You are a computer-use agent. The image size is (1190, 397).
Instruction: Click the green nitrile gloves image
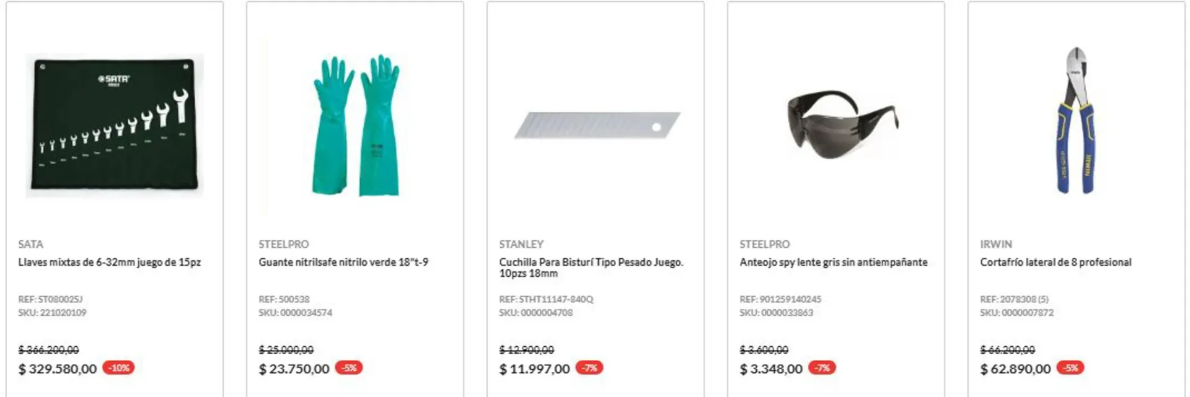pyautogui.click(x=355, y=126)
